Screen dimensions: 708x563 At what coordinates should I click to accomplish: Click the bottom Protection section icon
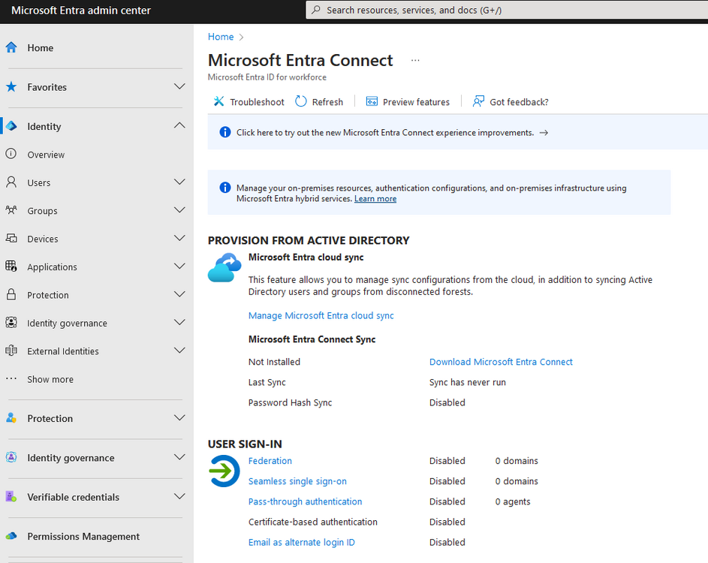tap(11, 418)
